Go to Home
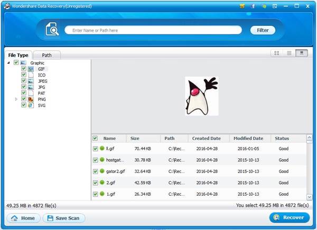 coord(23,218)
